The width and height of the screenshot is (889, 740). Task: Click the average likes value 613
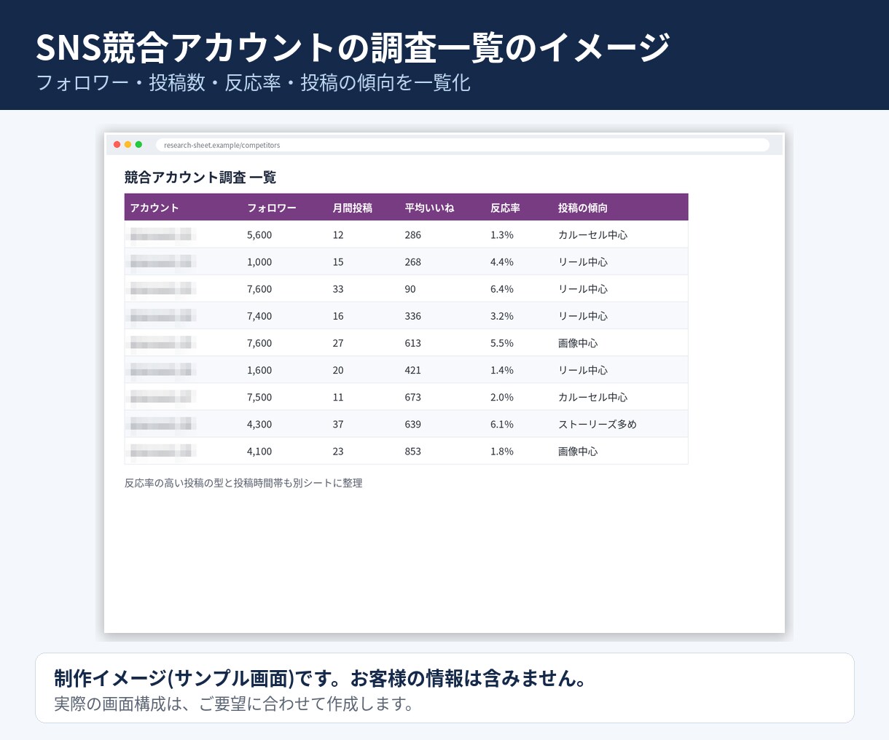(x=413, y=343)
